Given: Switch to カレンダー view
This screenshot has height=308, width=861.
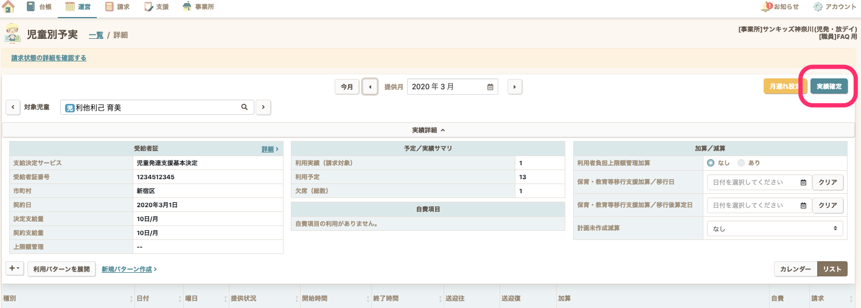Looking at the screenshot, I should 795,269.
